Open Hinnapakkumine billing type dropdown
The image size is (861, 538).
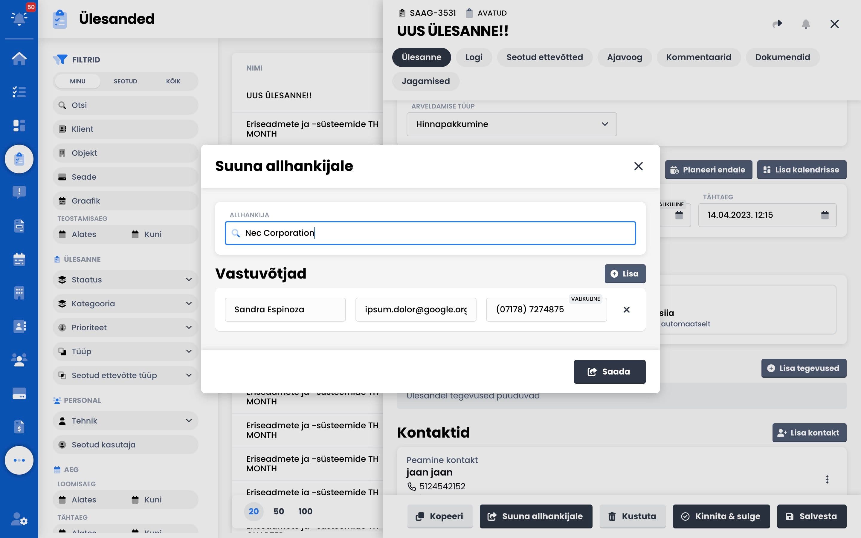point(511,124)
